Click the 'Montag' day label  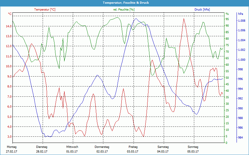[x=12, y=147]
